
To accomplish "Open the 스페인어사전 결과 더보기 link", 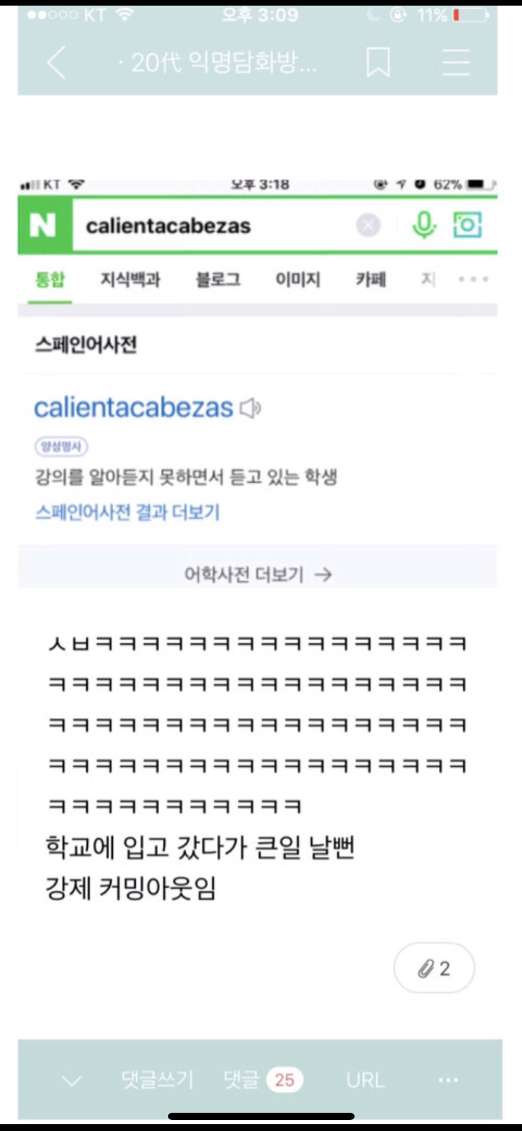I will tap(128, 512).
